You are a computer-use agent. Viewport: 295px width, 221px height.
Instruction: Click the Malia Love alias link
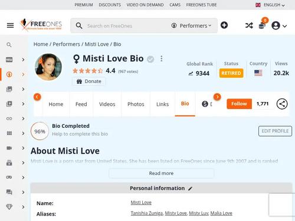(221, 213)
